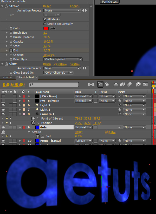Expand the Light 2 layer
Screen dimensions: 156x214
coord(20,105)
